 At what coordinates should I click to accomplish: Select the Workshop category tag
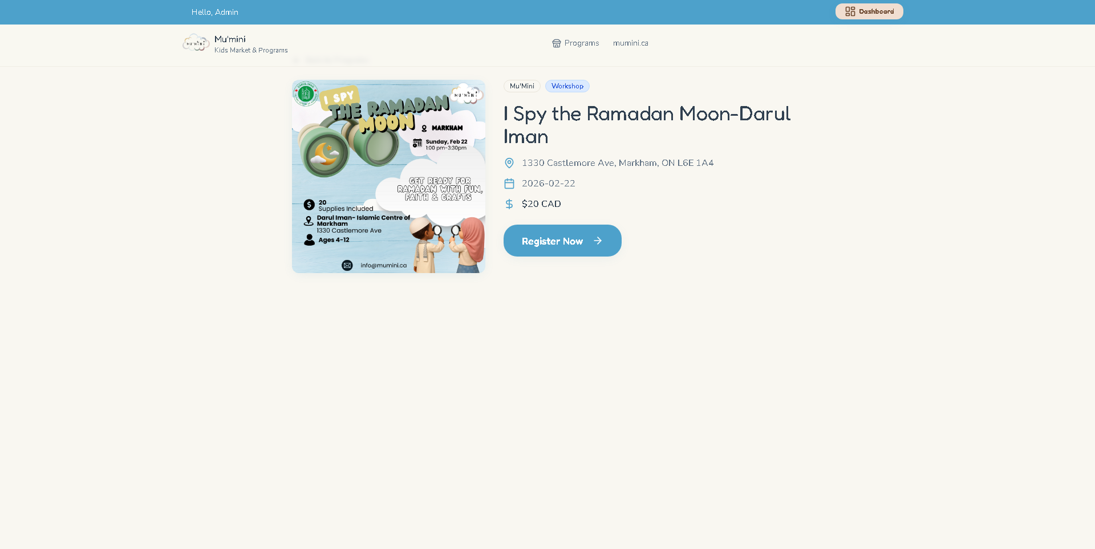coord(567,86)
